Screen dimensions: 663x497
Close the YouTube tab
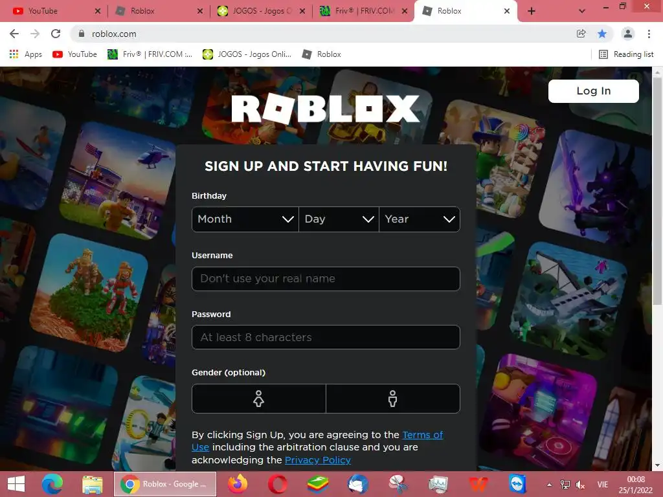(x=98, y=11)
